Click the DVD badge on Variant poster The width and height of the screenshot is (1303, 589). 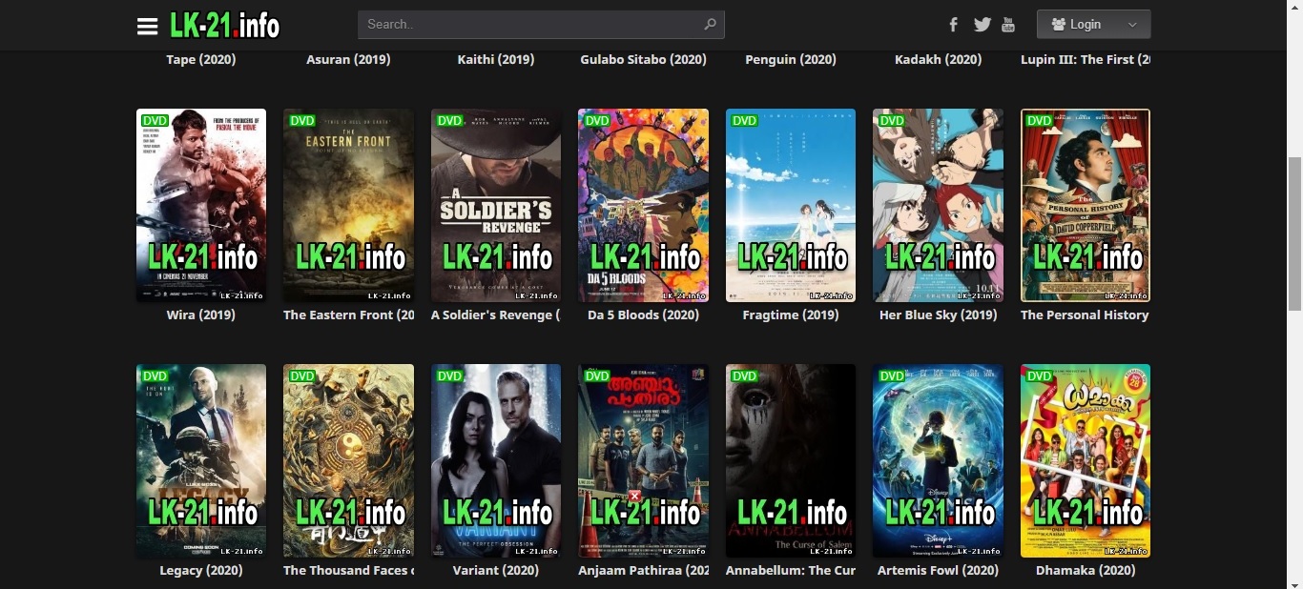pyautogui.click(x=449, y=376)
